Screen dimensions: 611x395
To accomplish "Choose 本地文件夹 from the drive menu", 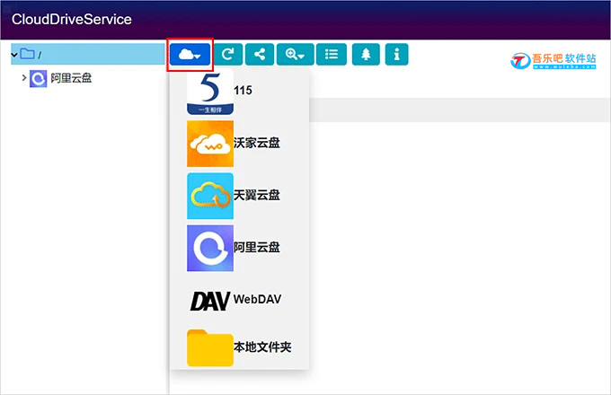I will point(262,347).
